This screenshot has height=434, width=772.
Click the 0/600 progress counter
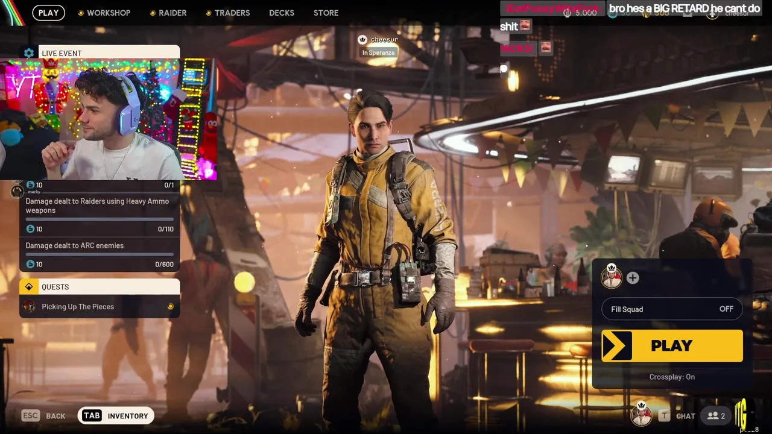point(164,265)
